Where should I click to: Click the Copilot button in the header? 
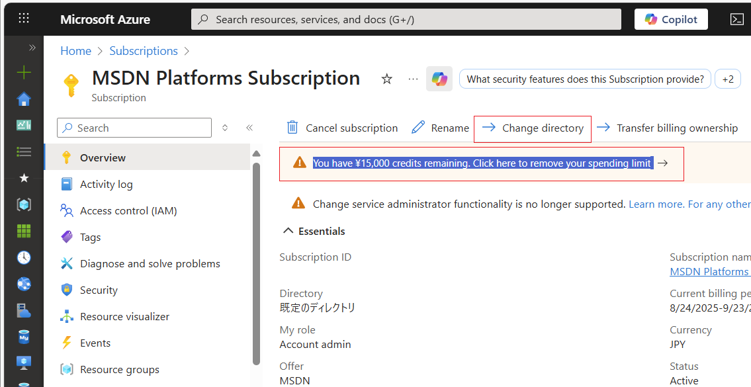pos(671,19)
